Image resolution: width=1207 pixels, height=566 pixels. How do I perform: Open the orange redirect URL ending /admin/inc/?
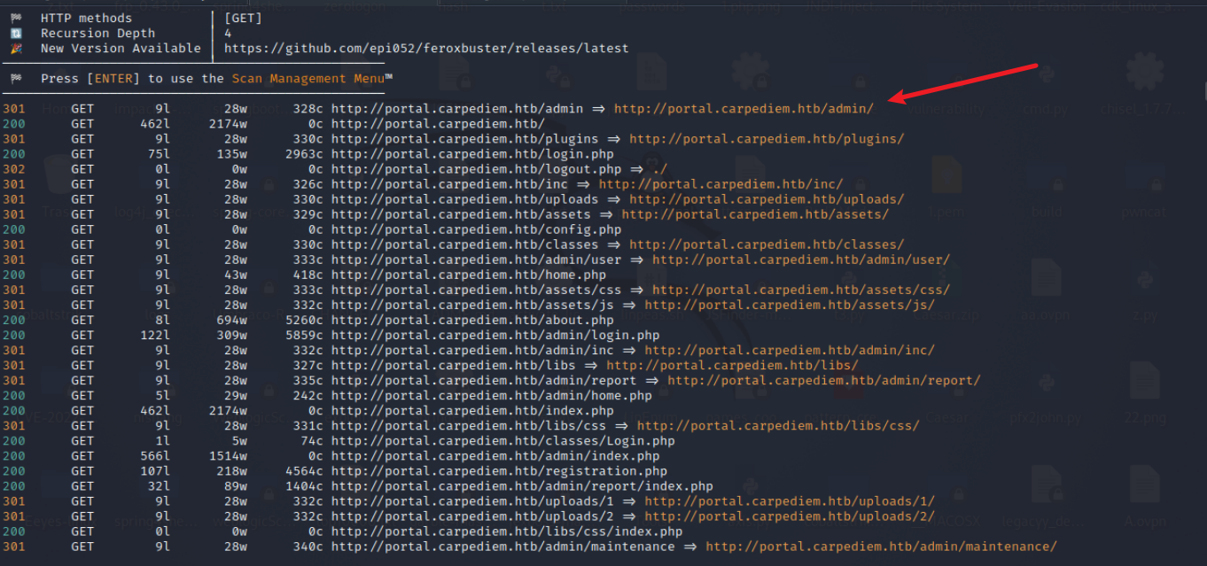tap(790, 349)
